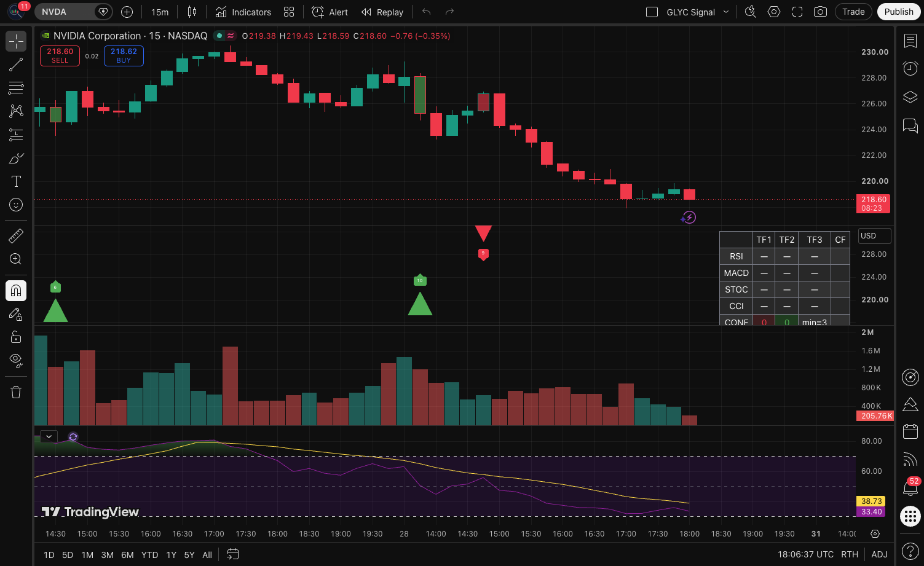Viewport: 924px width, 566px height.
Task: Open the news feed broadcast icon
Action: coord(910,459)
